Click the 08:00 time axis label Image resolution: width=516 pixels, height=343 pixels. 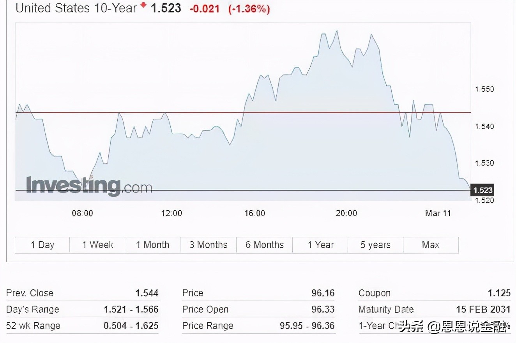point(82,213)
